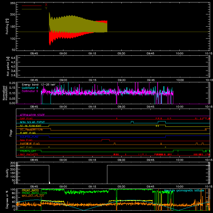
Task: Click the 09:30 tick under Pointing panel
Action: tap(121, 54)
